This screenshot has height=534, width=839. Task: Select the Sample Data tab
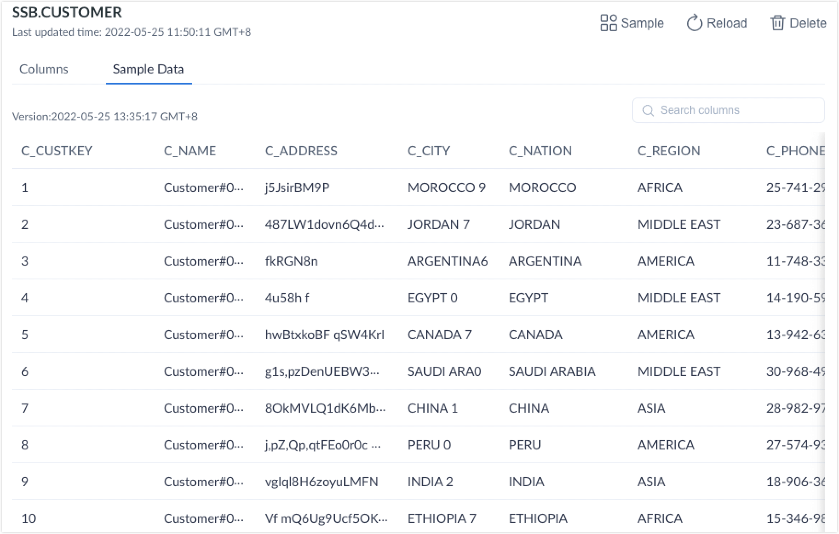pyautogui.click(x=148, y=69)
